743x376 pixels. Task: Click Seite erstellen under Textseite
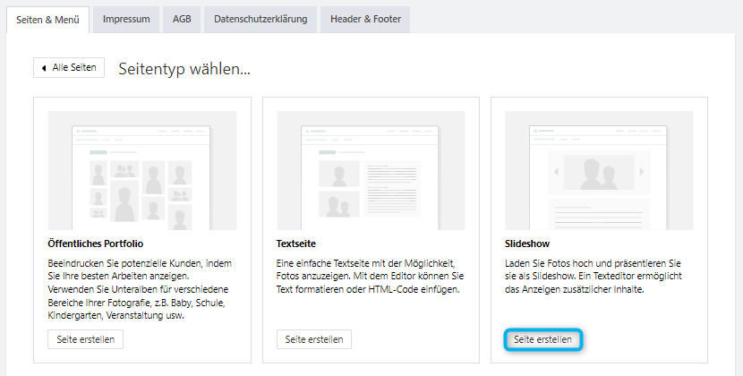click(x=314, y=339)
